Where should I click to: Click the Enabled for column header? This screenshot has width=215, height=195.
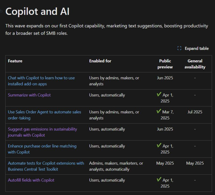(x=100, y=61)
